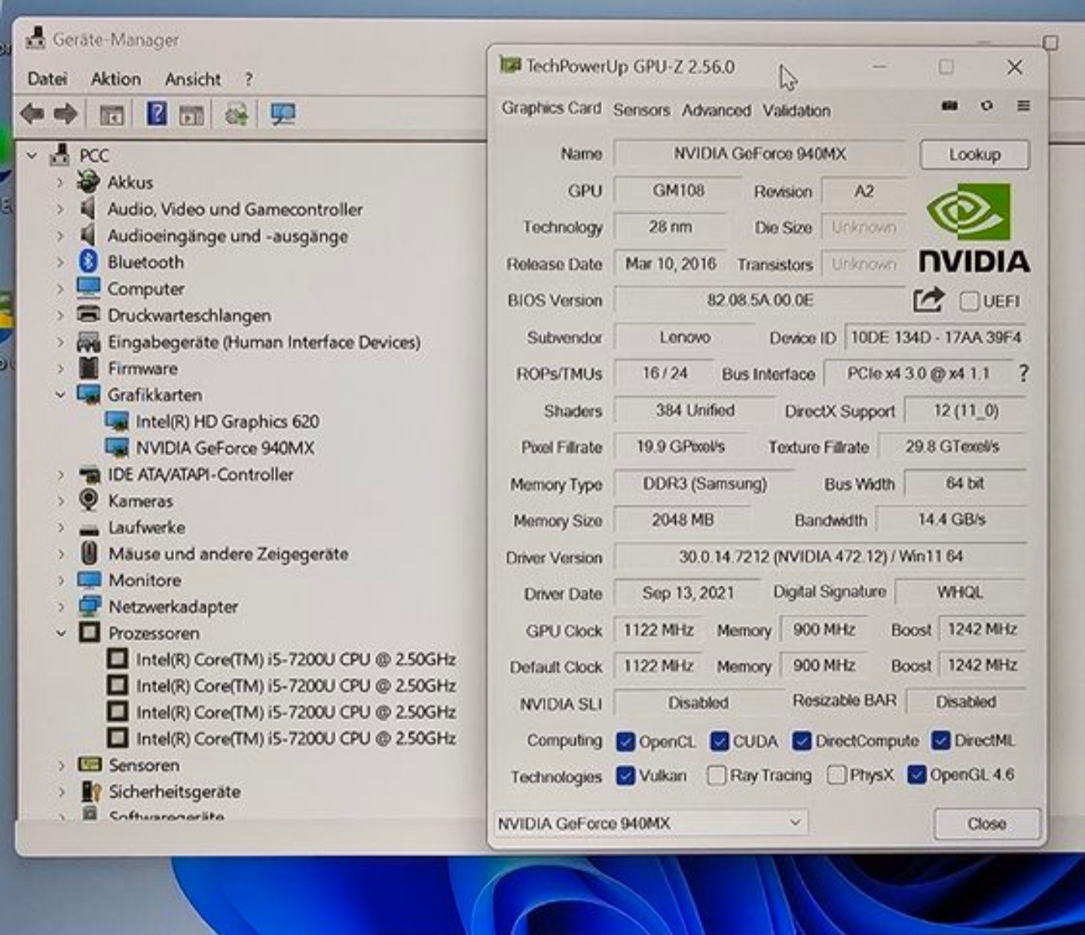
Task: Open the Ansicht menu
Action: click(x=193, y=79)
